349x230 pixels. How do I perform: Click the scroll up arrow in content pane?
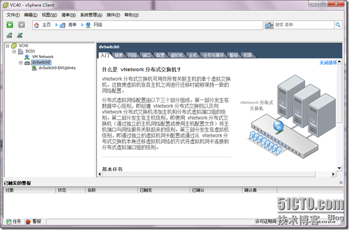[x=339, y=62]
